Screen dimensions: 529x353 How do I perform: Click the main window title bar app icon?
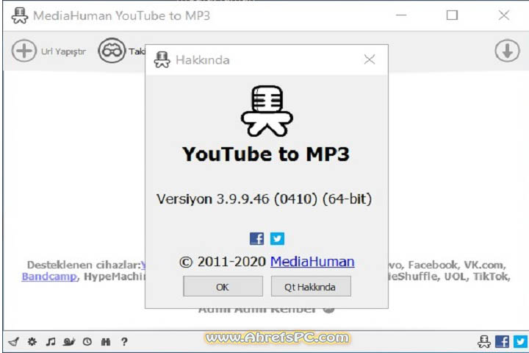[x=20, y=15]
